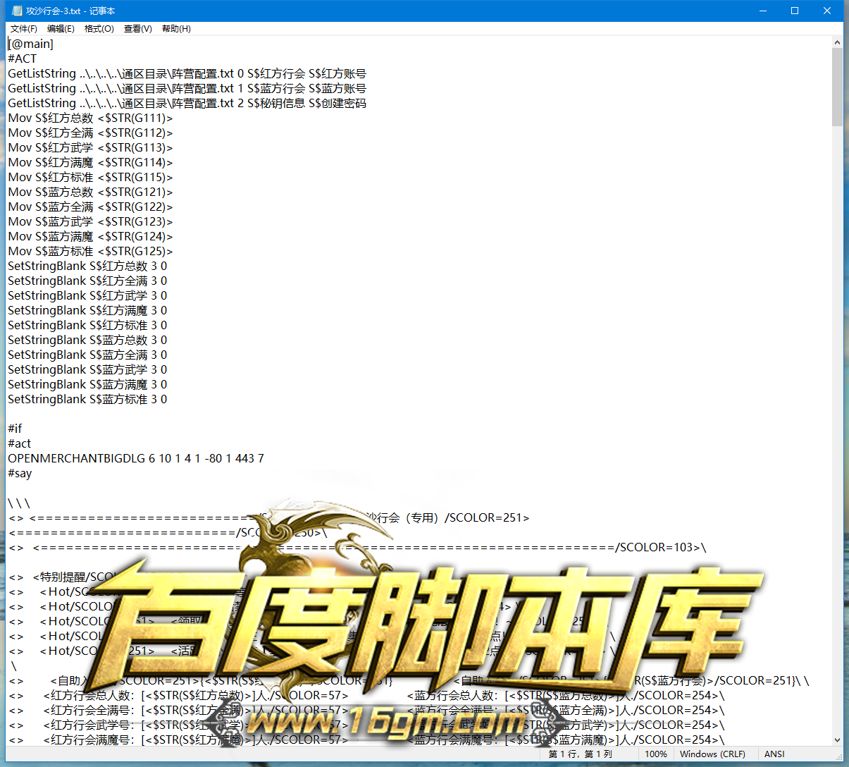Screen dimensions: 849x767
Task: Minimize the Notepad window
Action: (763, 11)
